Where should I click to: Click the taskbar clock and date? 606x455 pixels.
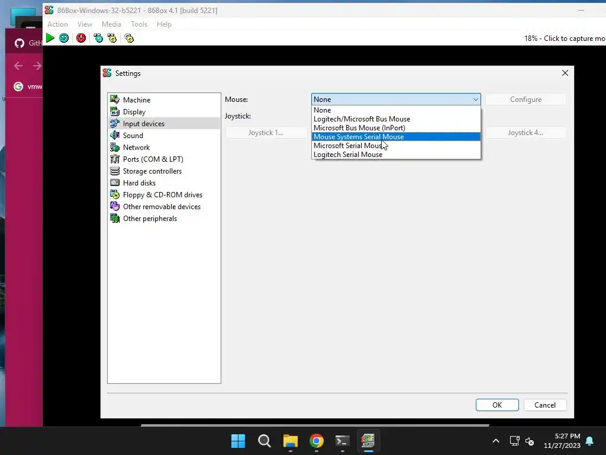[x=562, y=441]
